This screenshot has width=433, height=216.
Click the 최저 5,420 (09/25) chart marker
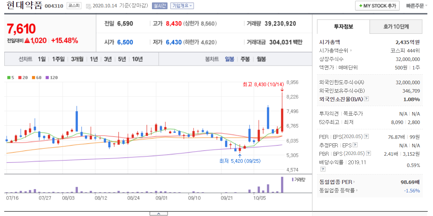(x=240, y=161)
